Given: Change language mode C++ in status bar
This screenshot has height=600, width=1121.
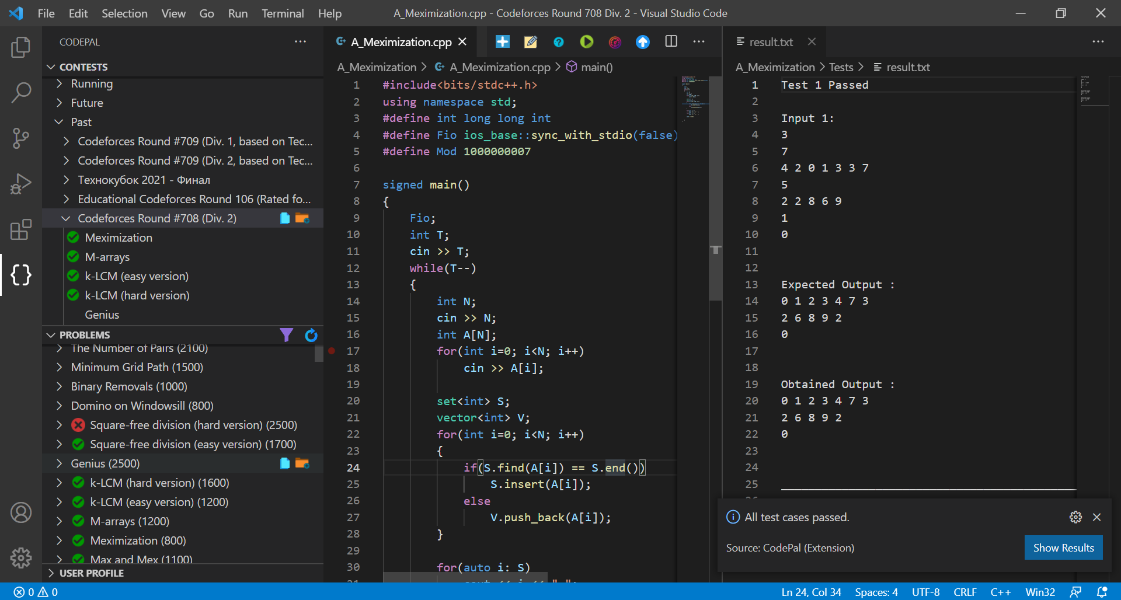Looking at the screenshot, I should [x=1000, y=592].
